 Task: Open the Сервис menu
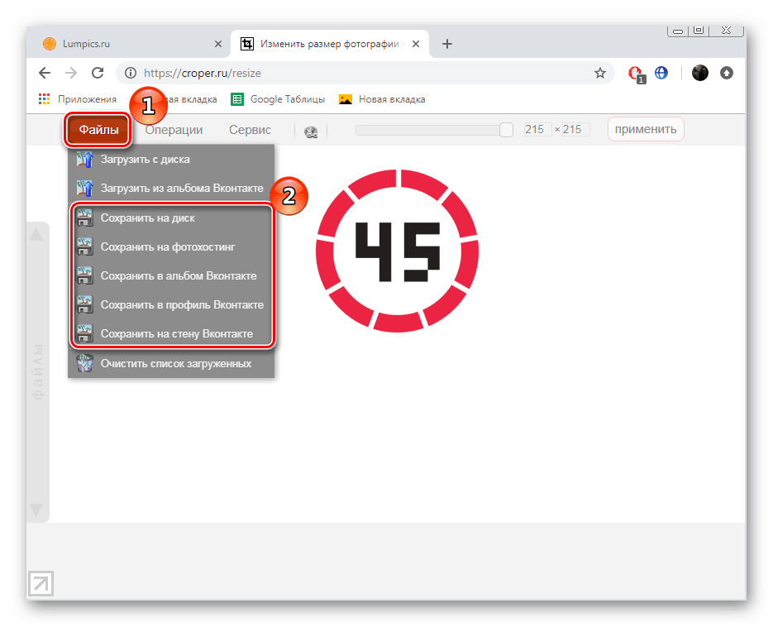pyautogui.click(x=250, y=130)
